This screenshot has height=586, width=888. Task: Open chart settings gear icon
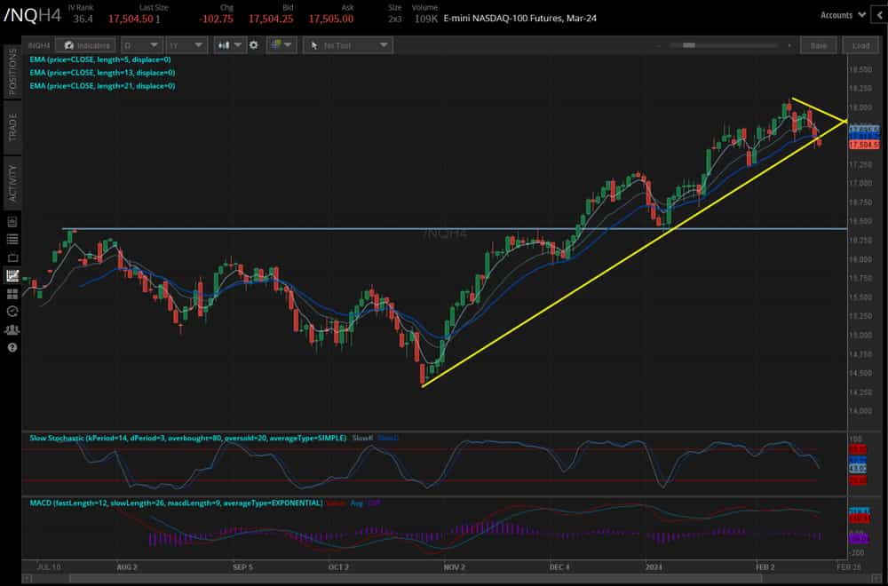[x=254, y=45]
